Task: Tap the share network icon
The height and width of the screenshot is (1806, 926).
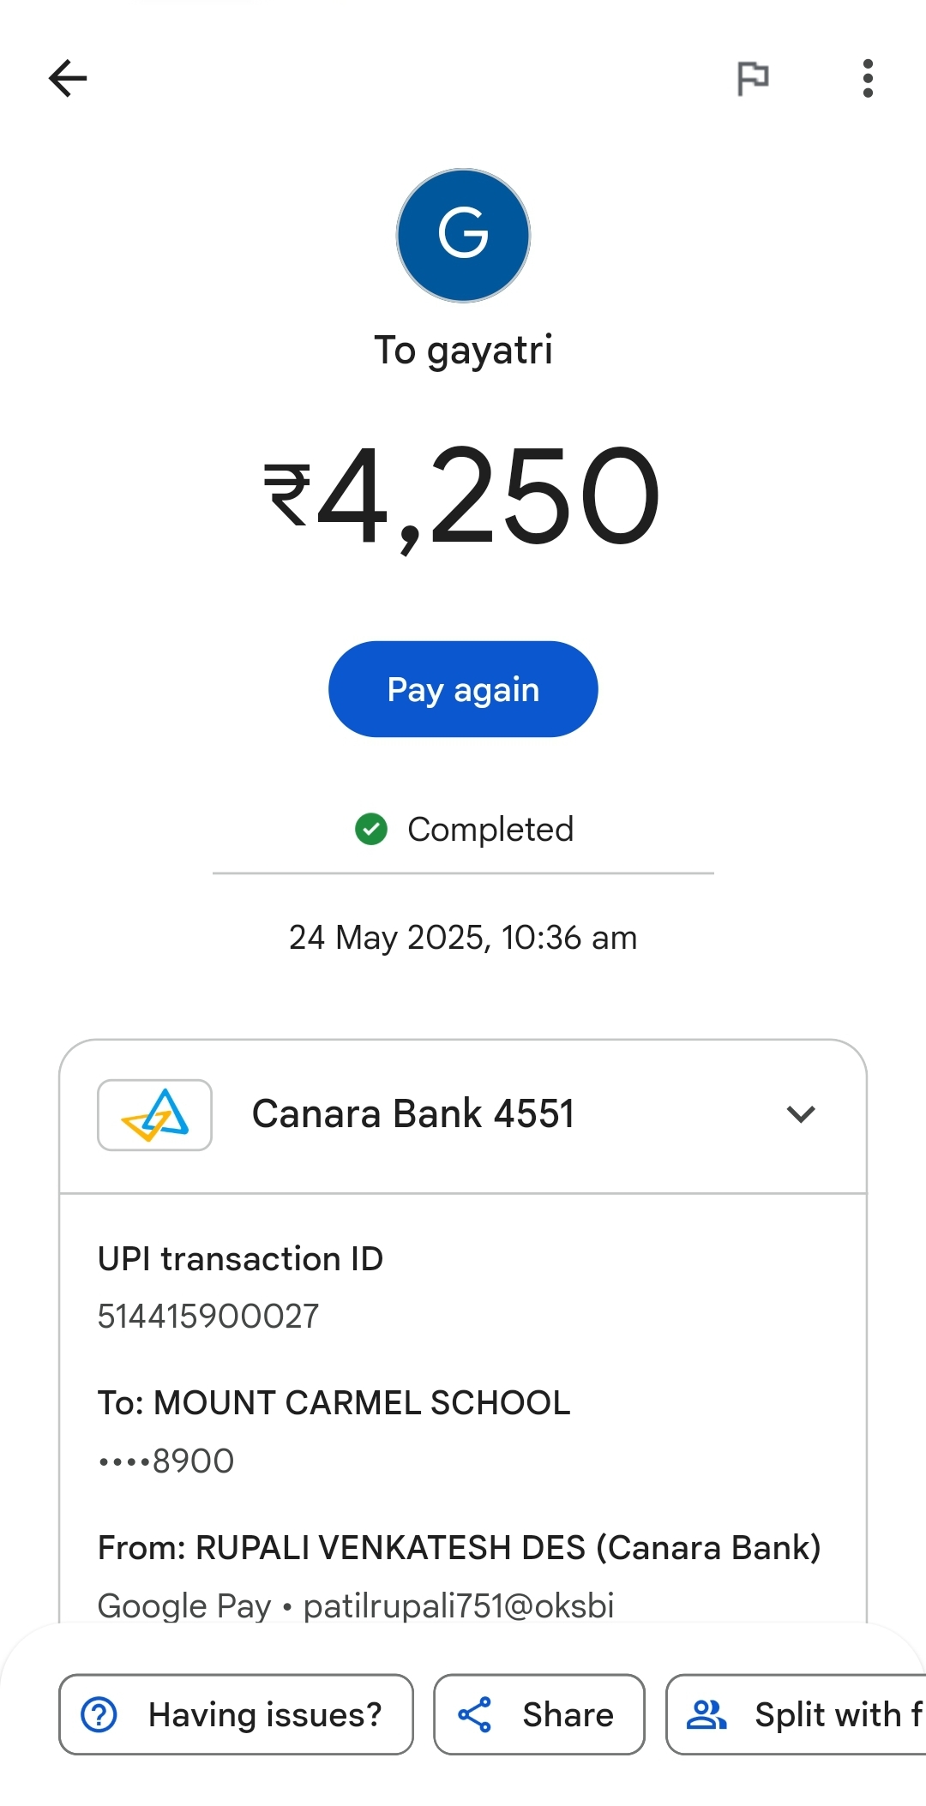Action: point(474,1714)
